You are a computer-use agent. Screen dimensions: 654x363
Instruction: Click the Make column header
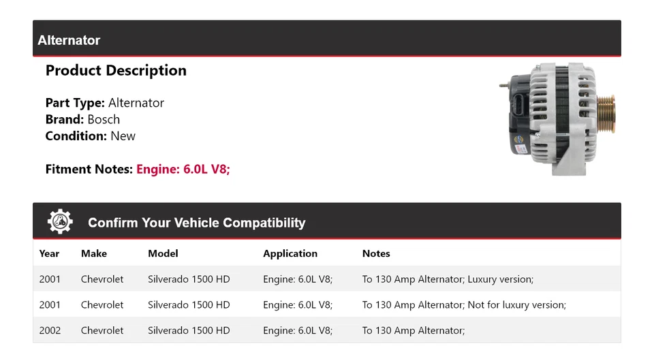pos(94,253)
